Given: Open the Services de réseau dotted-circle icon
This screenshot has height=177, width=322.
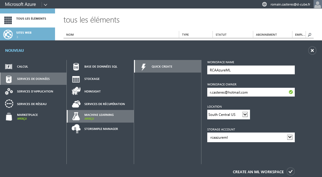Looking at the screenshot, I should (9, 104).
